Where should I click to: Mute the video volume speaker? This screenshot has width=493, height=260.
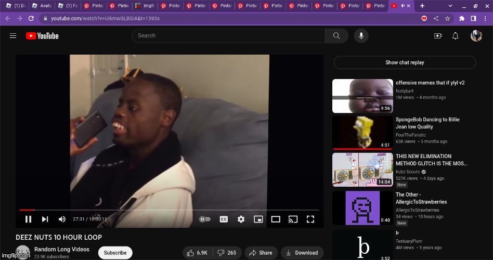coord(62,219)
